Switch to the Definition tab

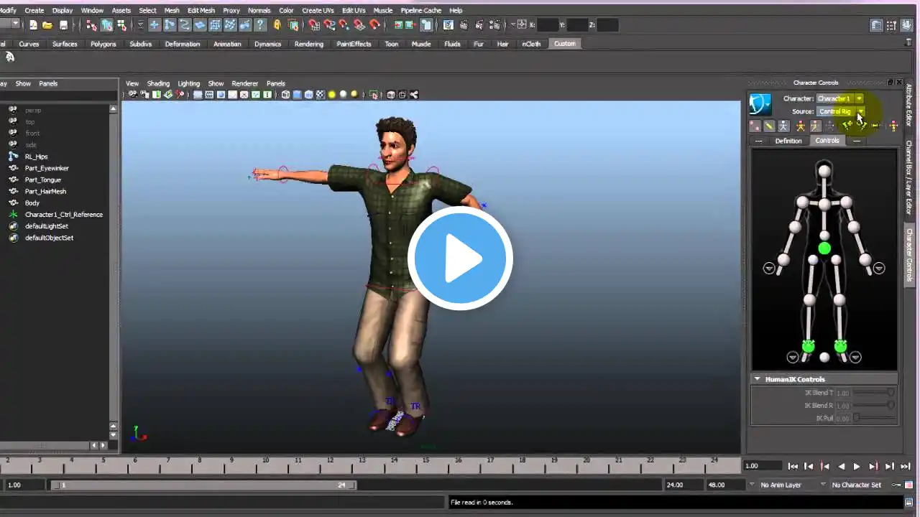click(x=788, y=141)
